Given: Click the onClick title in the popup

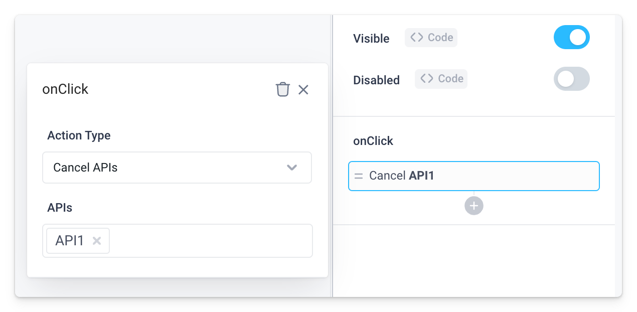Looking at the screenshot, I should coord(65,89).
